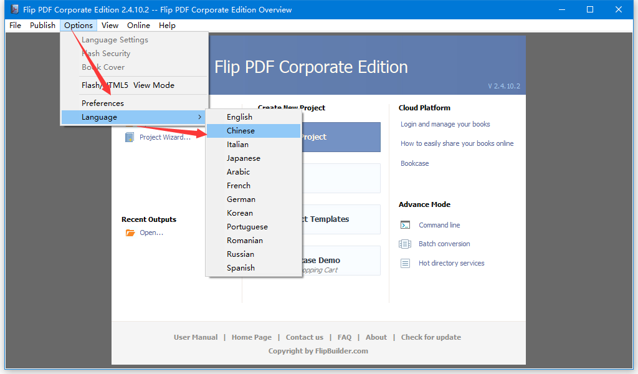Select Spanish as interface language
Viewport: 638px width, 374px height.
[240, 268]
